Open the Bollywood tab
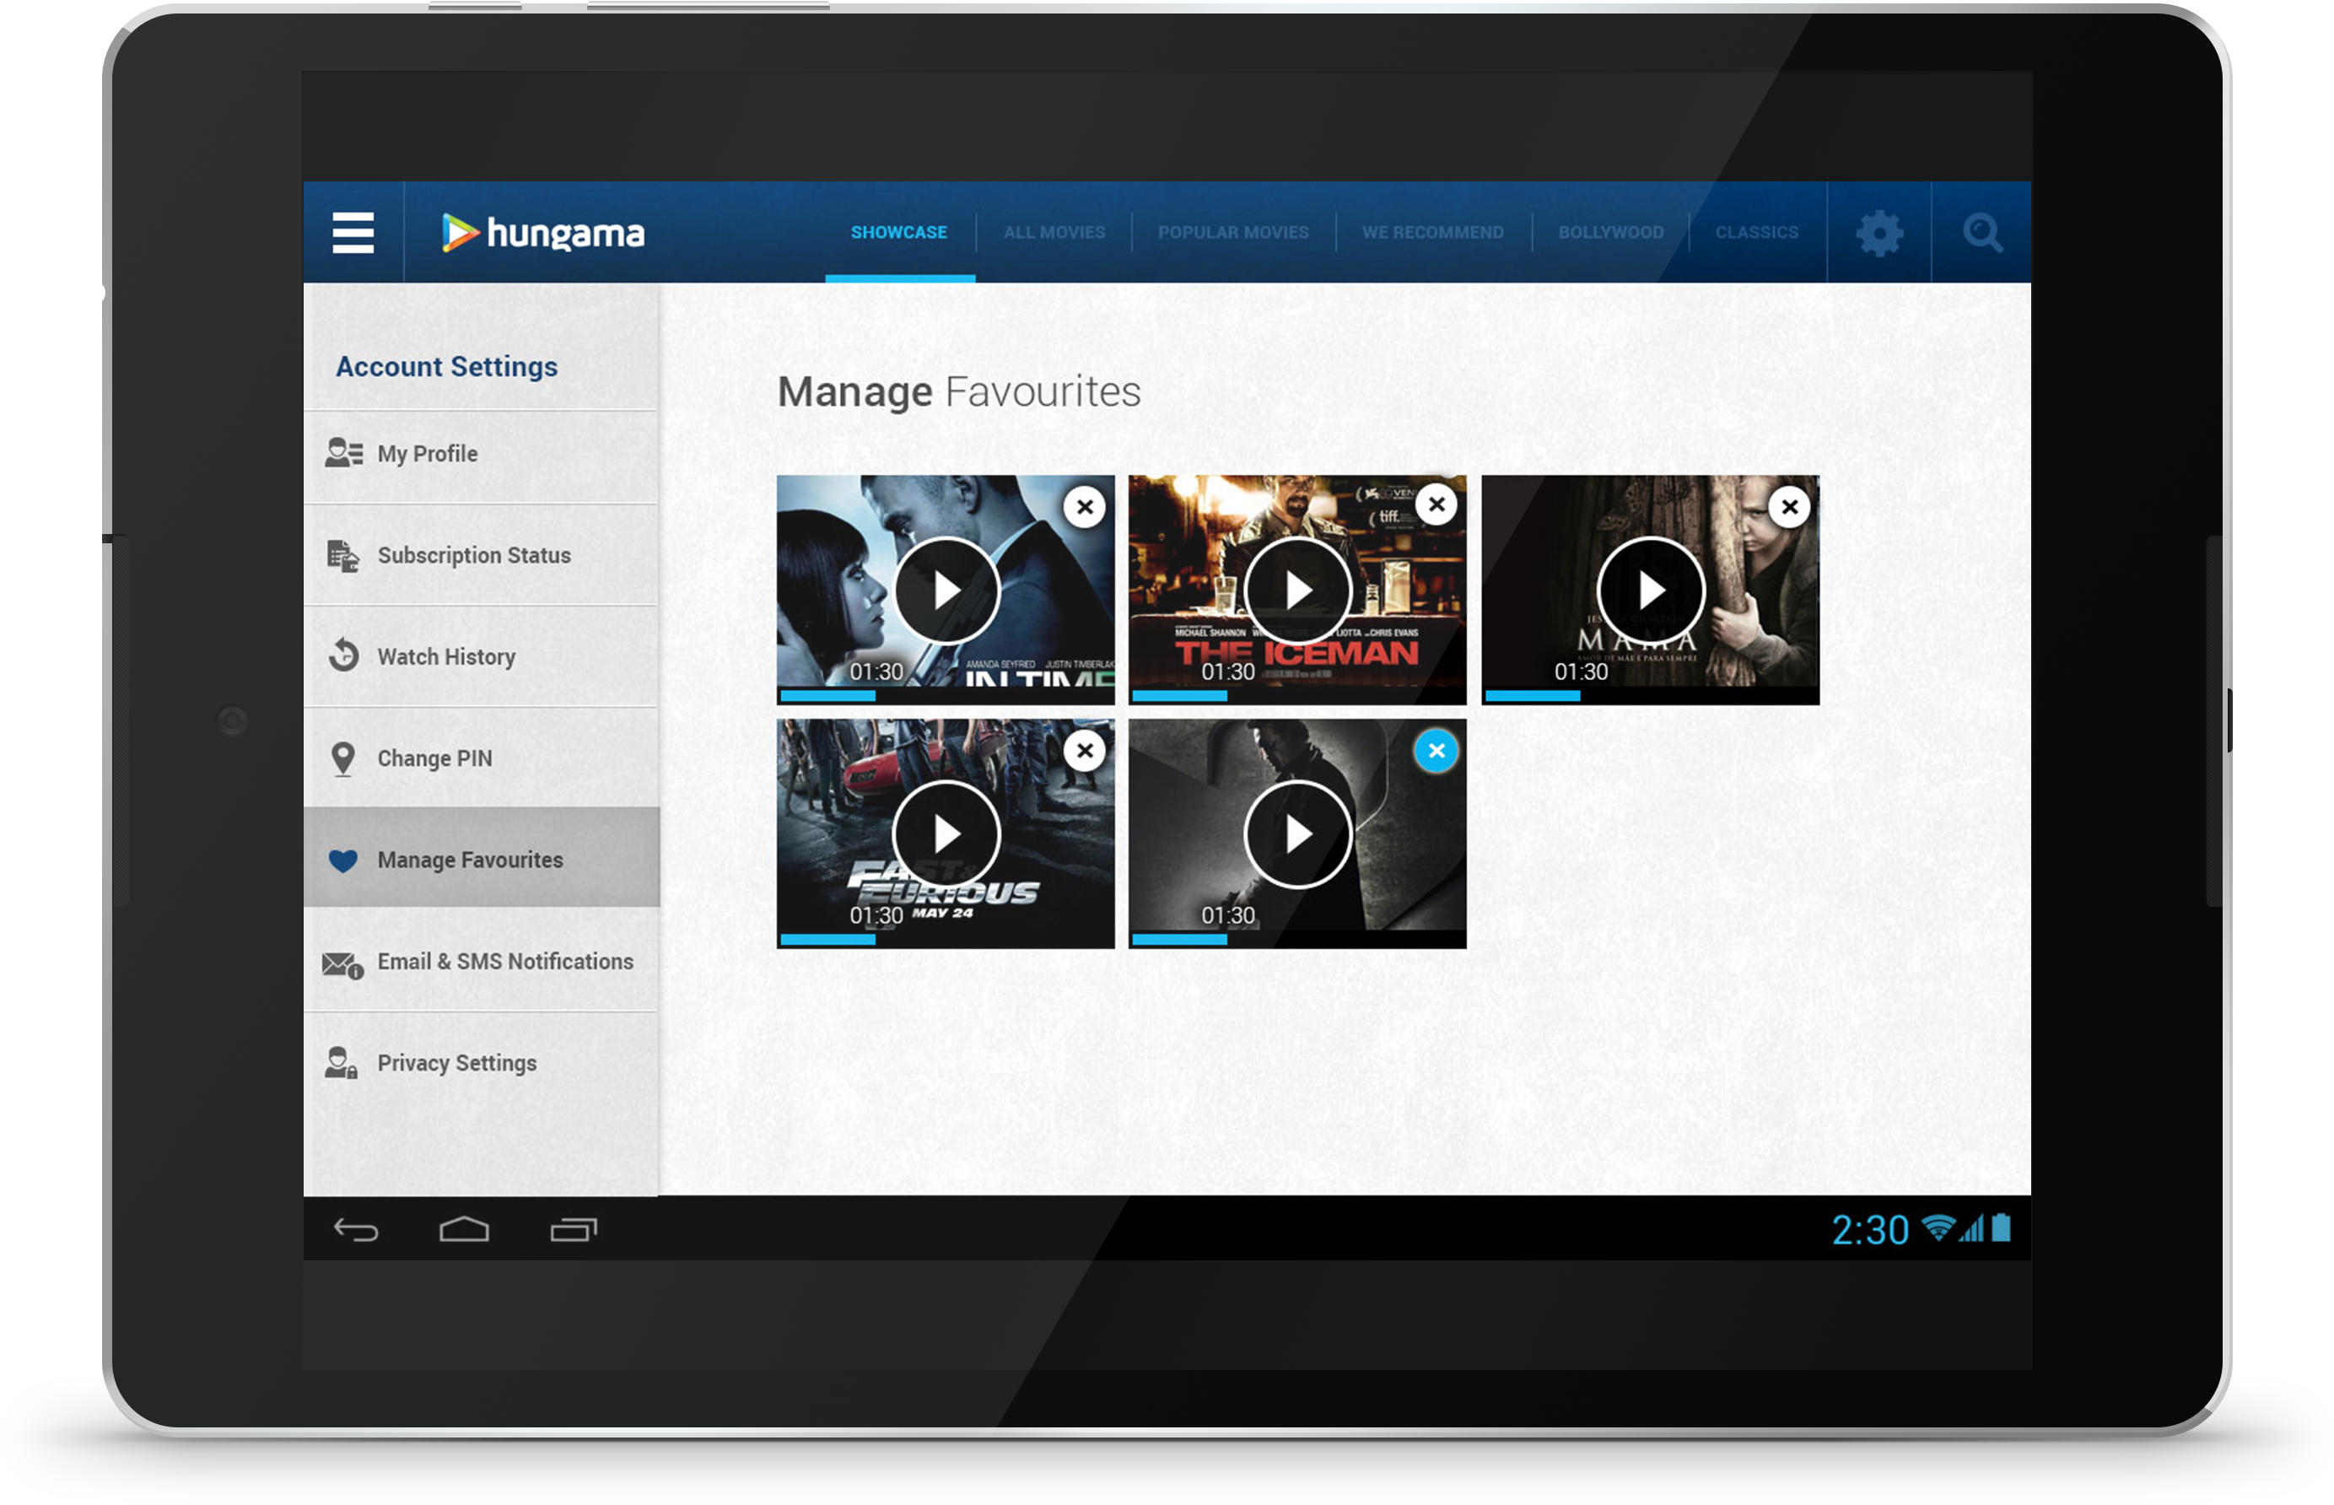The height and width of the screenshot is (1505, 2334). 1610,233
